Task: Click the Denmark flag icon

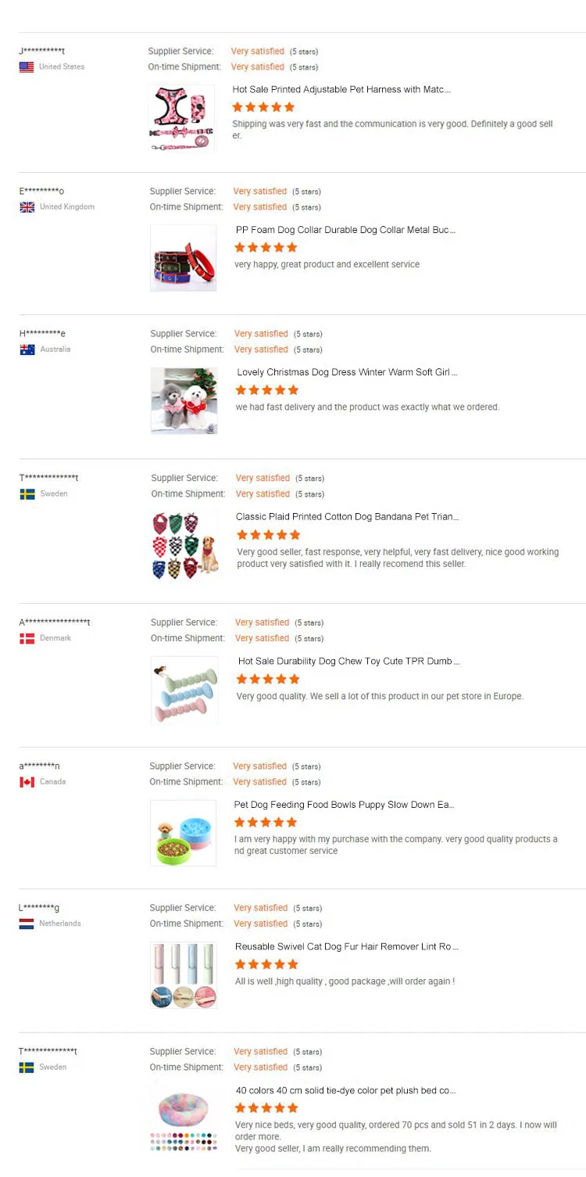Action: click(27, 638)
